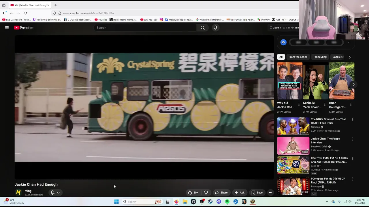Open the weather widget showing 62°F
This screenshot has width=369, height=207.
tap(14, 202)
